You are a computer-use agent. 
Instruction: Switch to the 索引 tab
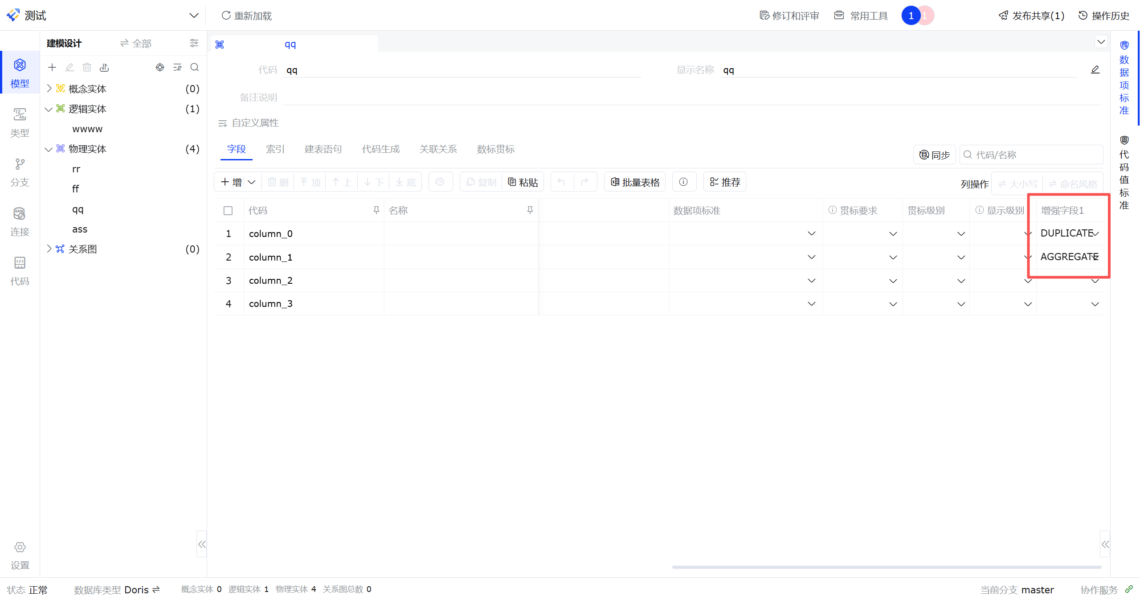pyautogui.click(x=275, y=149)
